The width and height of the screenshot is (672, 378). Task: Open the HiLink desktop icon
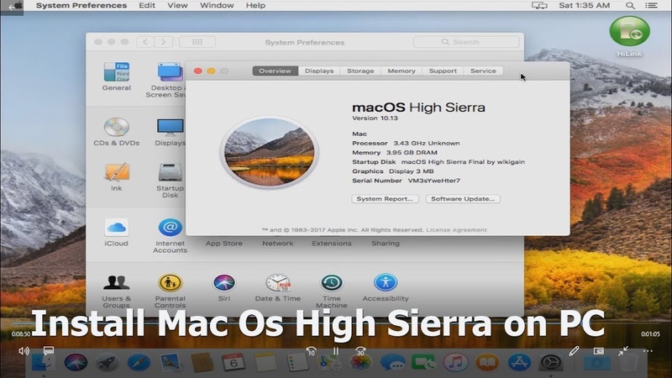point(629,36)
